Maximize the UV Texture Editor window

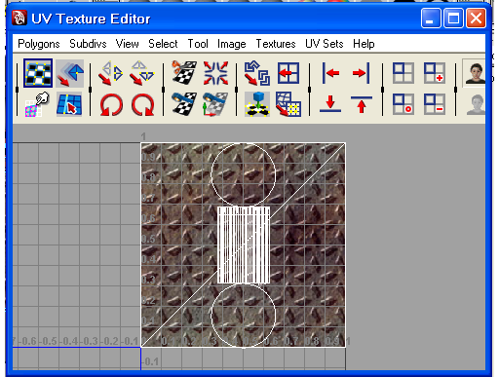(x=453, y=19)
